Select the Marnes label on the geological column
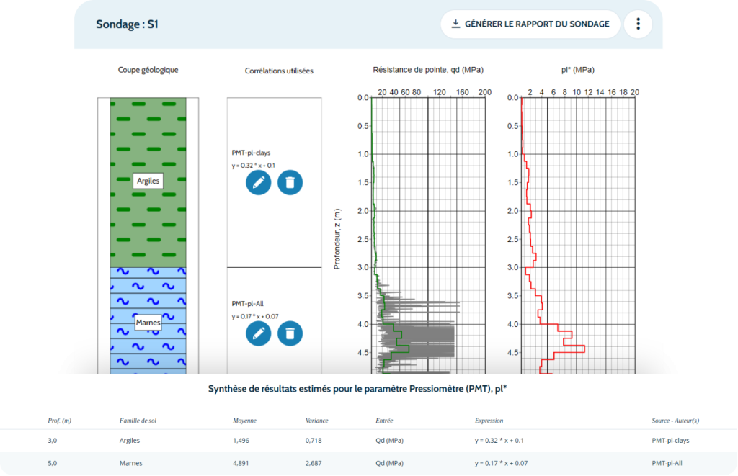The image size is (738, 476). (148, 323)
